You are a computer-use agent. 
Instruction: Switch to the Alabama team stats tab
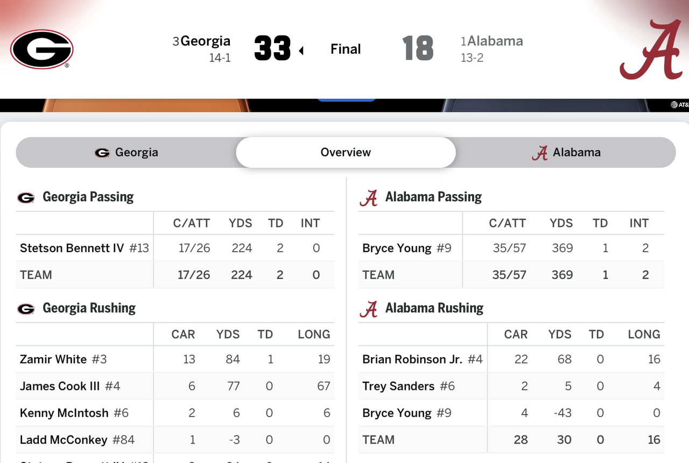[x=566, y=152]
